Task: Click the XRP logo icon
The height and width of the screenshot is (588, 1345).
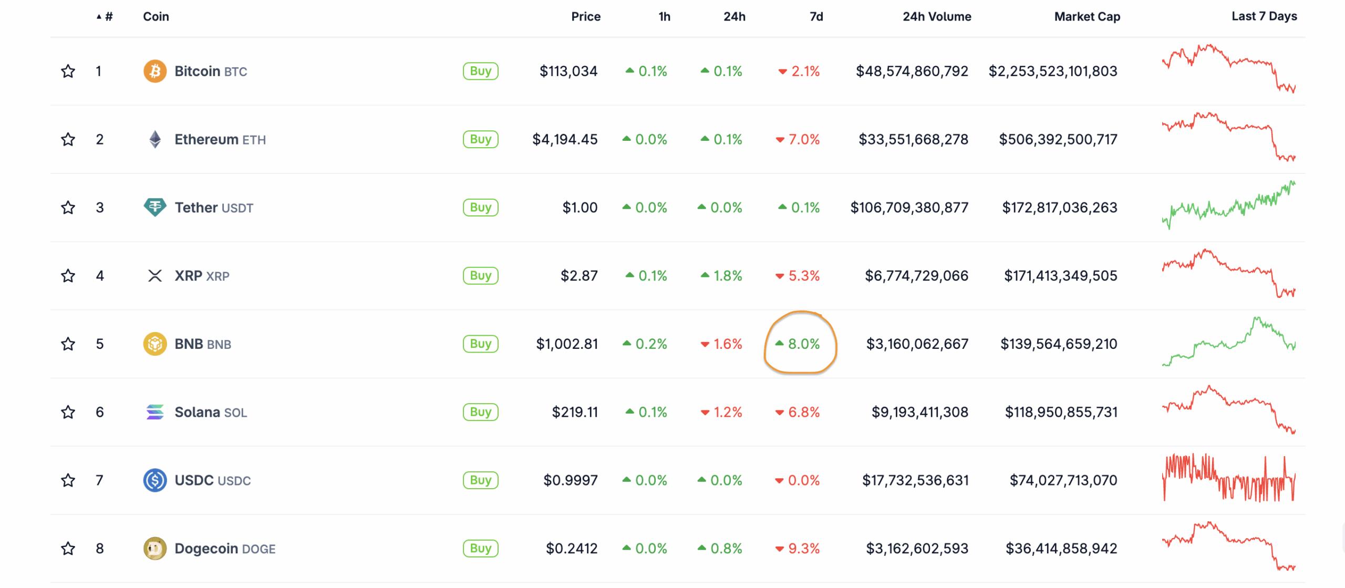Action: click(x=154, y=275)
